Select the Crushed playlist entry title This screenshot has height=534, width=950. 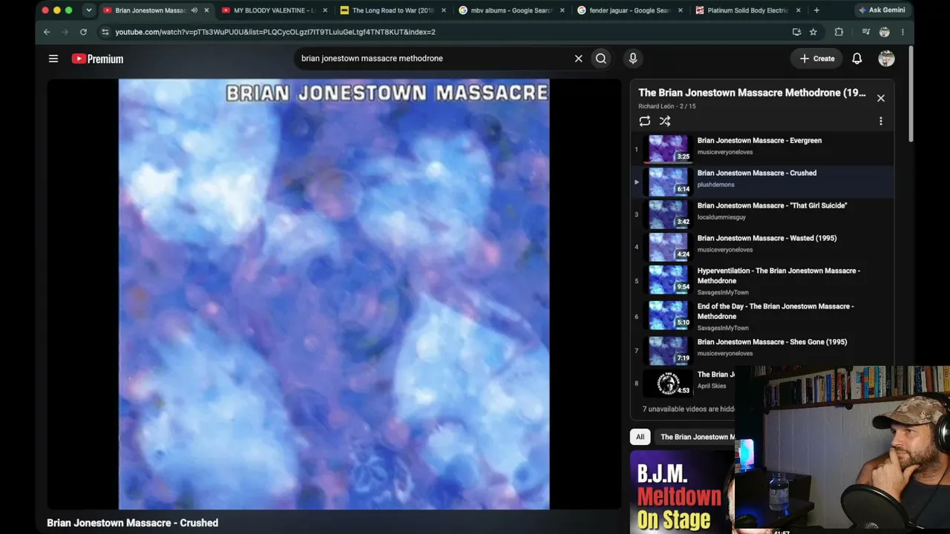click(757, 173)
